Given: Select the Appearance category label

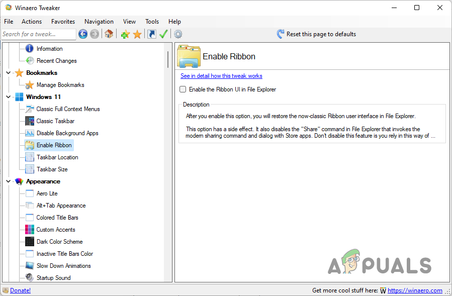Looking at the screenshot, I should coord(43,181).
